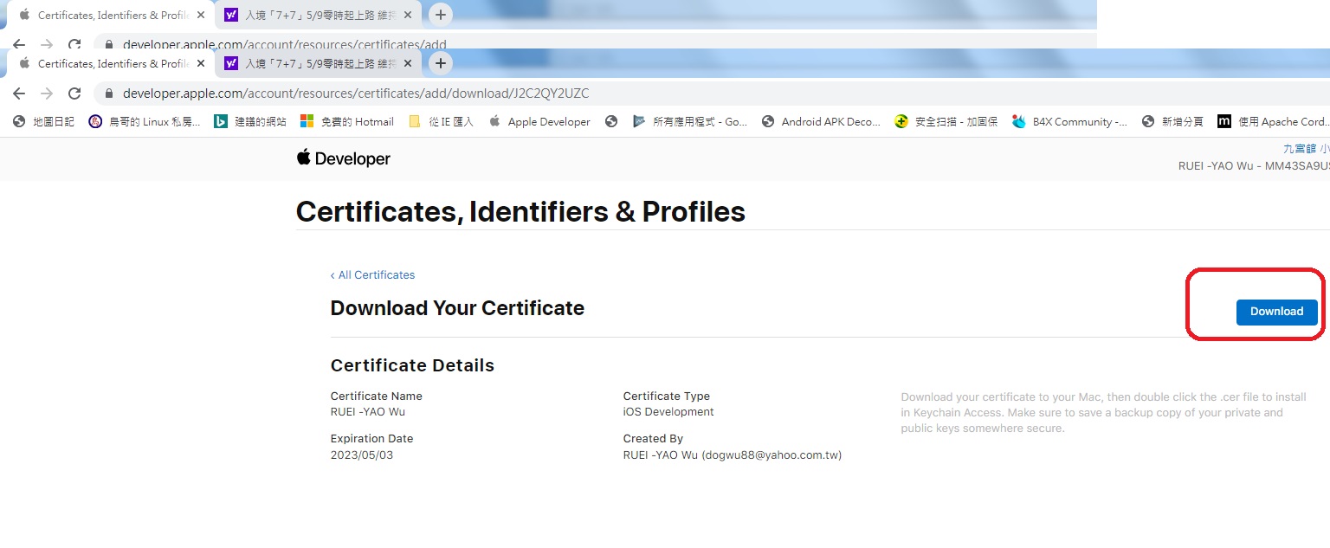1330x548 pixels.
Task: Open the 新增分頁 bookmark
Action: coord(1173,122)
